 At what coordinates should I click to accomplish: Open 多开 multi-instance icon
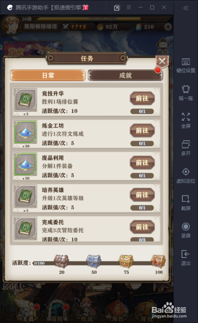186,144
